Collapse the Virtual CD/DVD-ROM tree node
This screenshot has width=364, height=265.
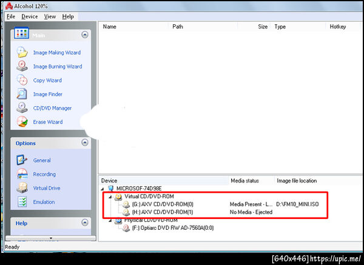[x=110, y=197]
